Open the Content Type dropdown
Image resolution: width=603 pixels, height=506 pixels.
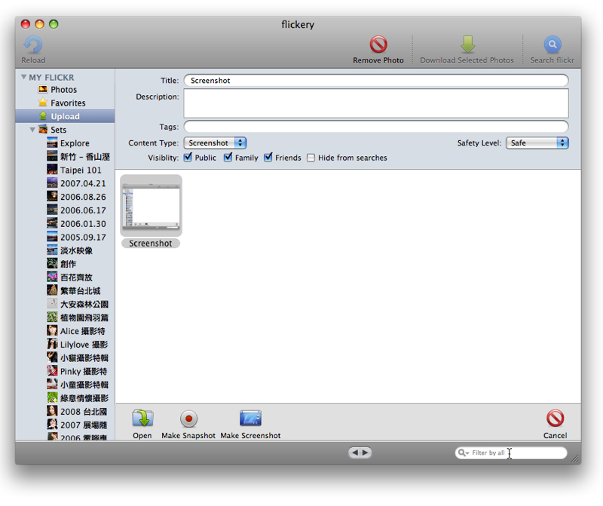point(215,143)
